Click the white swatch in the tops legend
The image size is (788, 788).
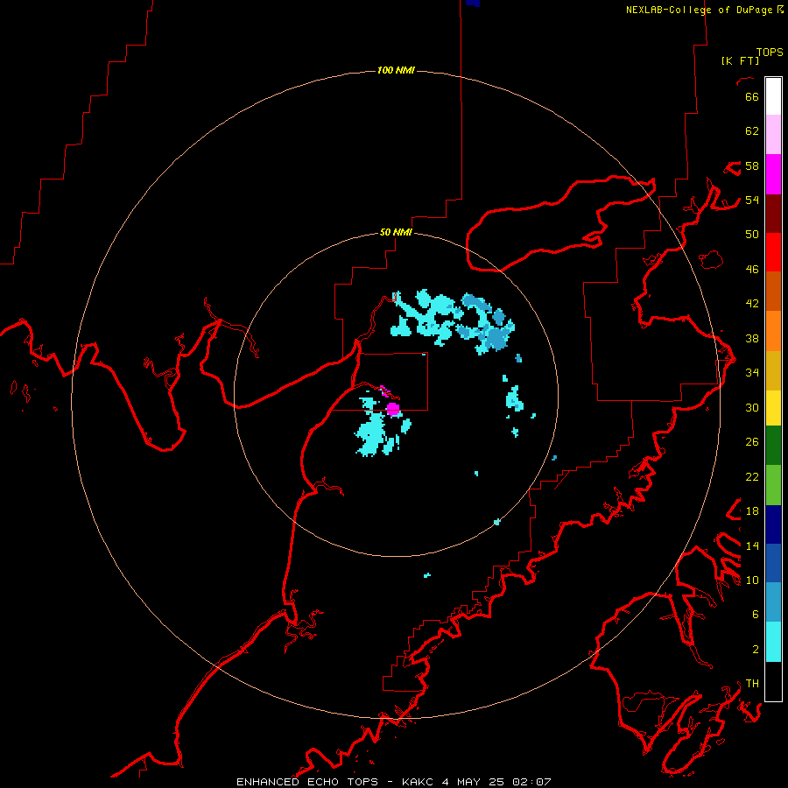click(x=773, y=96)
